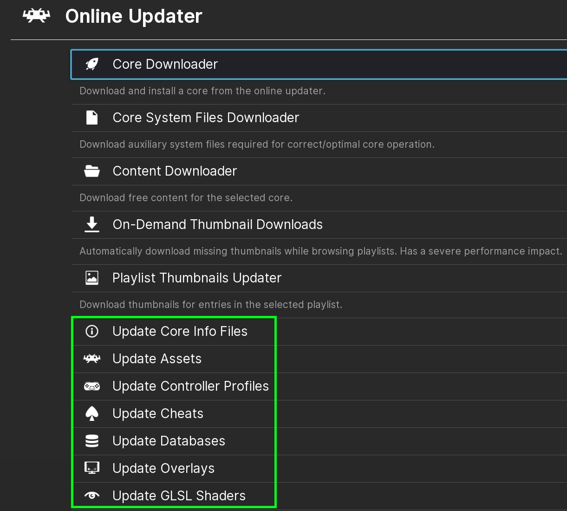The image size is (567, 511).
Task: Click the picture icon for Playlist Thumbnails Updater
Action: [x=92, y=278]
